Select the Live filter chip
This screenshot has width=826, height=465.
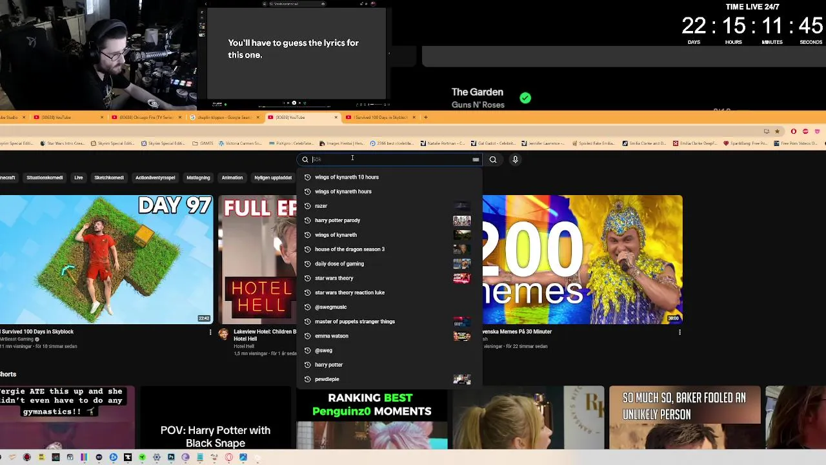click(x=78, y=178)
